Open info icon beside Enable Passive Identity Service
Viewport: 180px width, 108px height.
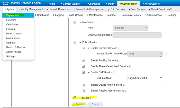coord(126,91)
